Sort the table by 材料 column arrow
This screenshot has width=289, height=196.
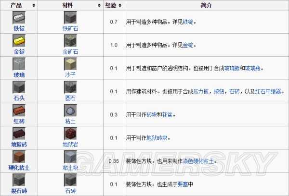coord(98,5)
